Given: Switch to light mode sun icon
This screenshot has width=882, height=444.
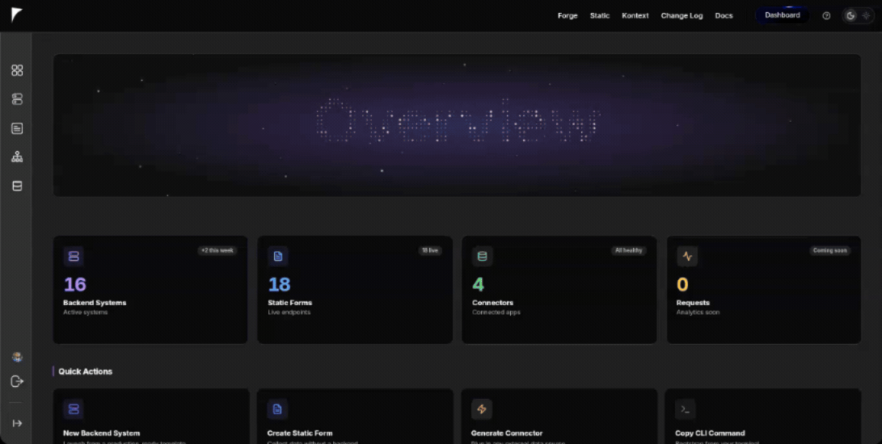Looking at the screenshot, I should (x=867, y=15).
